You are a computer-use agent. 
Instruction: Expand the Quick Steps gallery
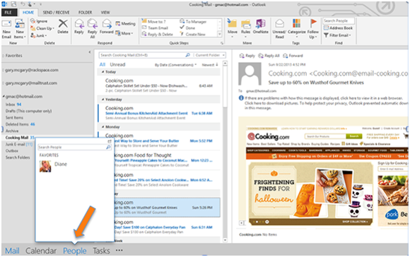[x=220, y=34]
